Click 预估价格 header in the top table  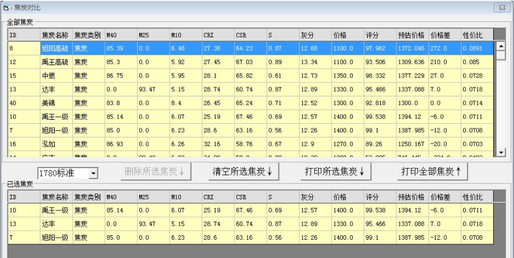coord(413,35)
